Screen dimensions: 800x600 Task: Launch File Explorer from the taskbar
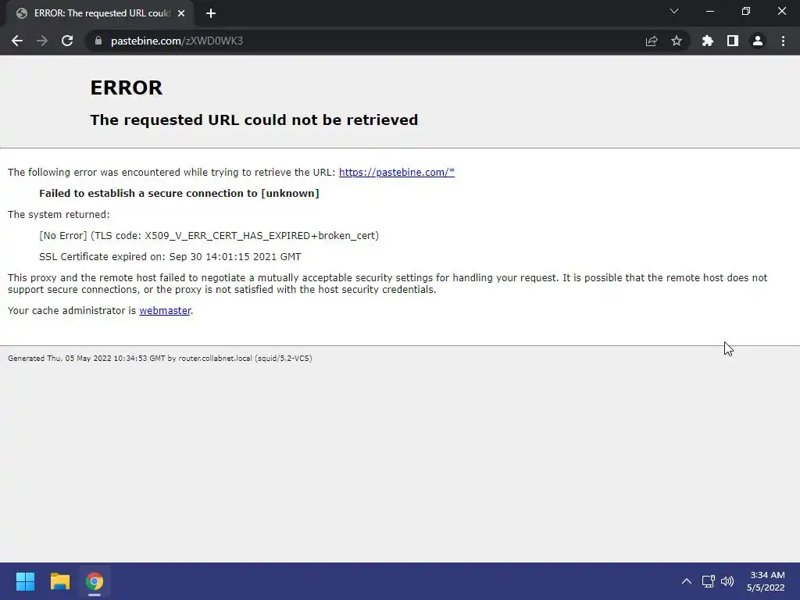(x=59, y=581)
